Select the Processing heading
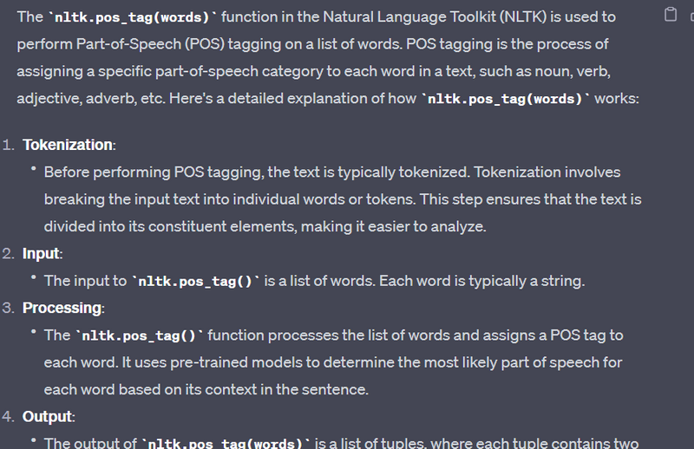 (x=62, y=308)
